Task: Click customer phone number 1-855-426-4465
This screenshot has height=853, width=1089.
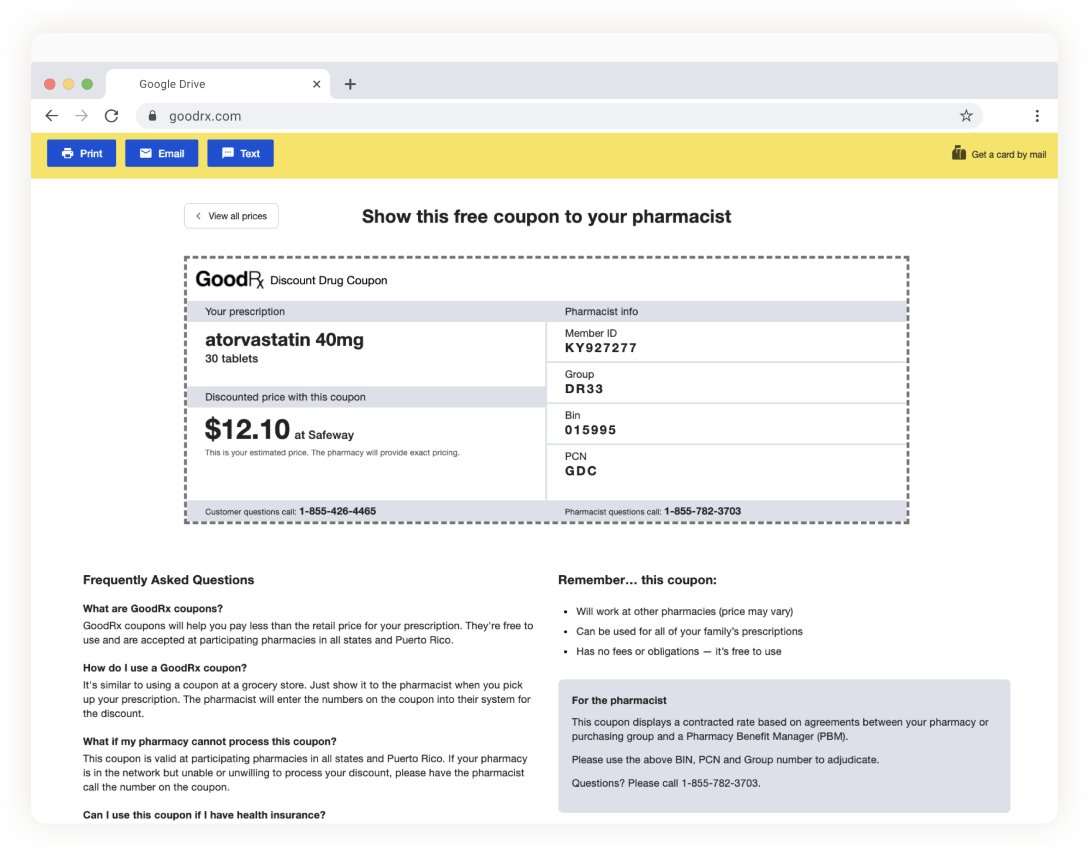Action: [x=337, y=511]
